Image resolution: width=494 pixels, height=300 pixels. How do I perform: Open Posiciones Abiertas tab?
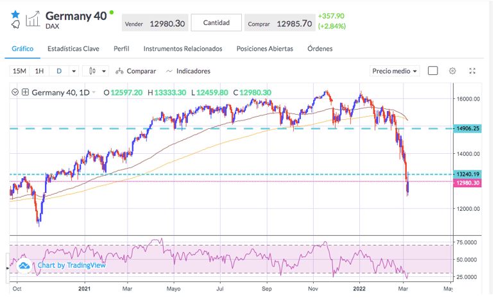(x=264, y=49)
